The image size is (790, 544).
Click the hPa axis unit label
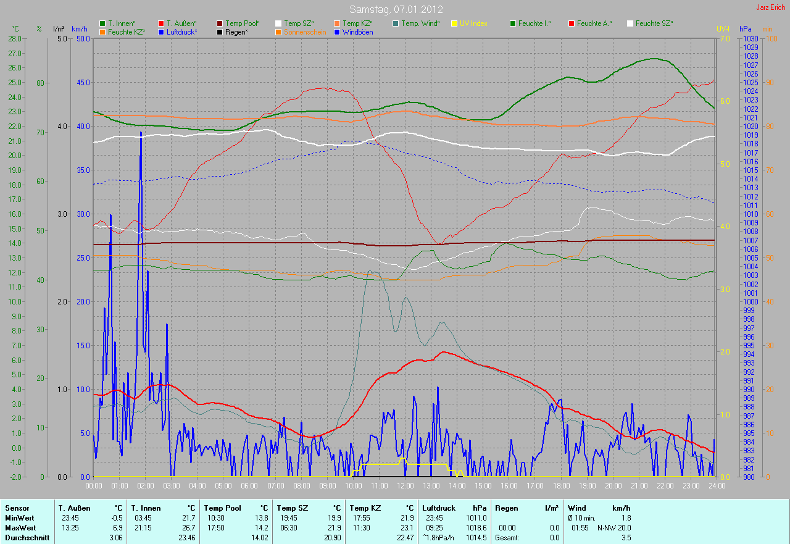point(747,29)
